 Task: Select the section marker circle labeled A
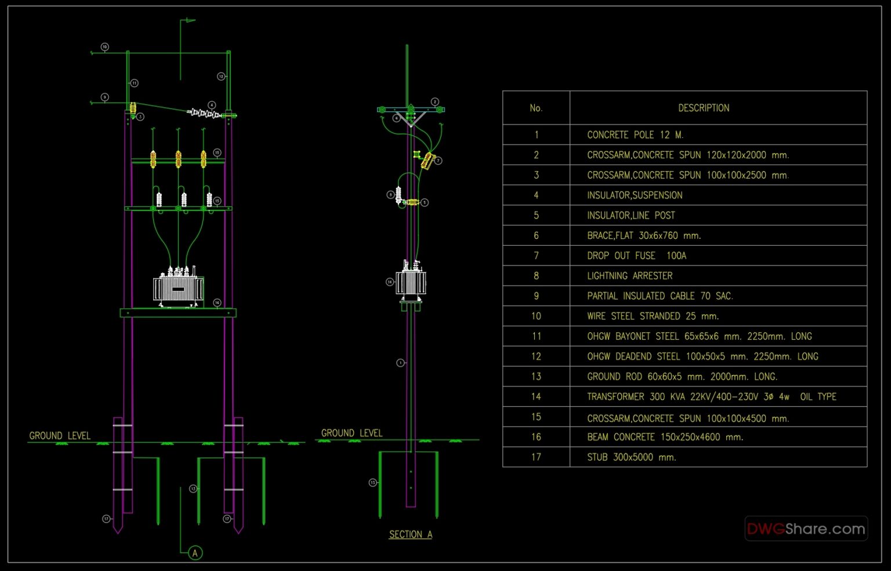click(194, 554)
